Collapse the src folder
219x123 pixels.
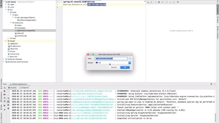tap(6, 10)
